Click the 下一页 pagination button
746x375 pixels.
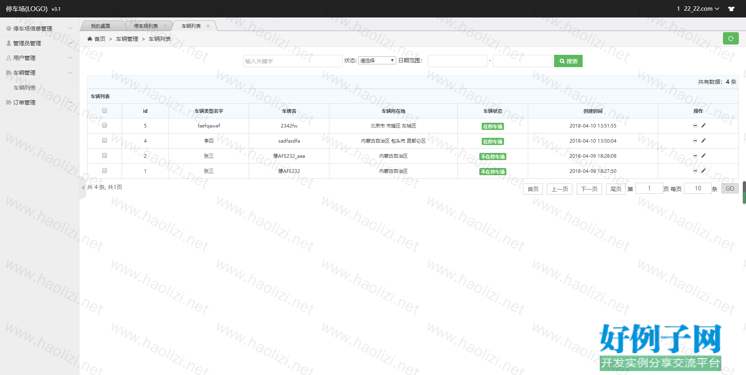coord(589,189)
